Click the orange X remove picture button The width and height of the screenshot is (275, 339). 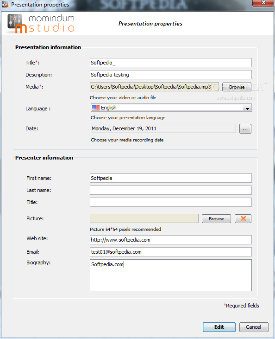coord(243,218)
